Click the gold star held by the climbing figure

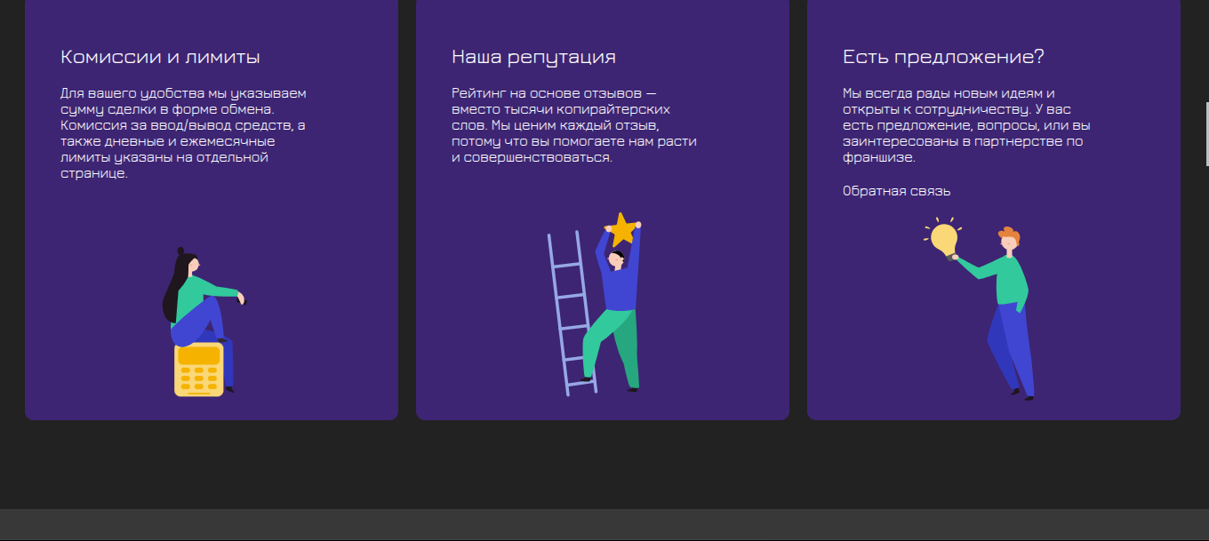coord(621,228)
